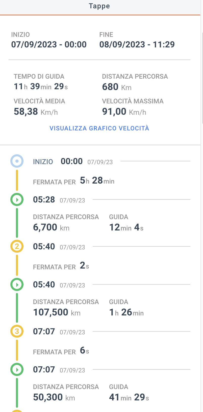Select yellow stop marker number 3
Image resolution: width=203 pixels, height=412 pixels.
[x=17, y=331]
